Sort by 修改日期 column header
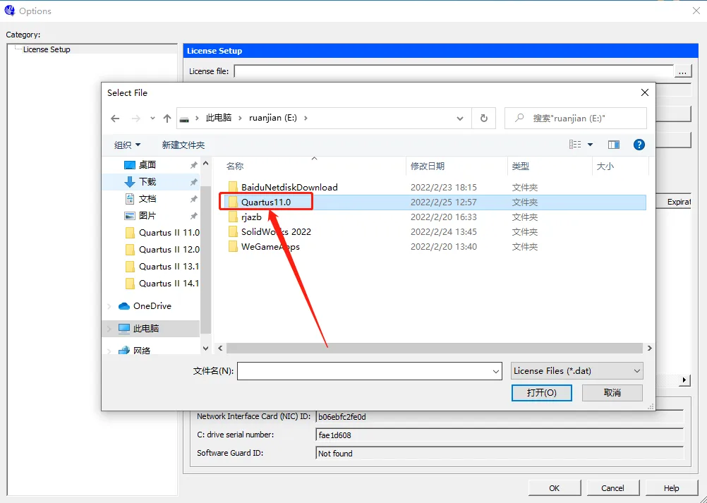The image size is (707, 503). (x=427, y=166)
